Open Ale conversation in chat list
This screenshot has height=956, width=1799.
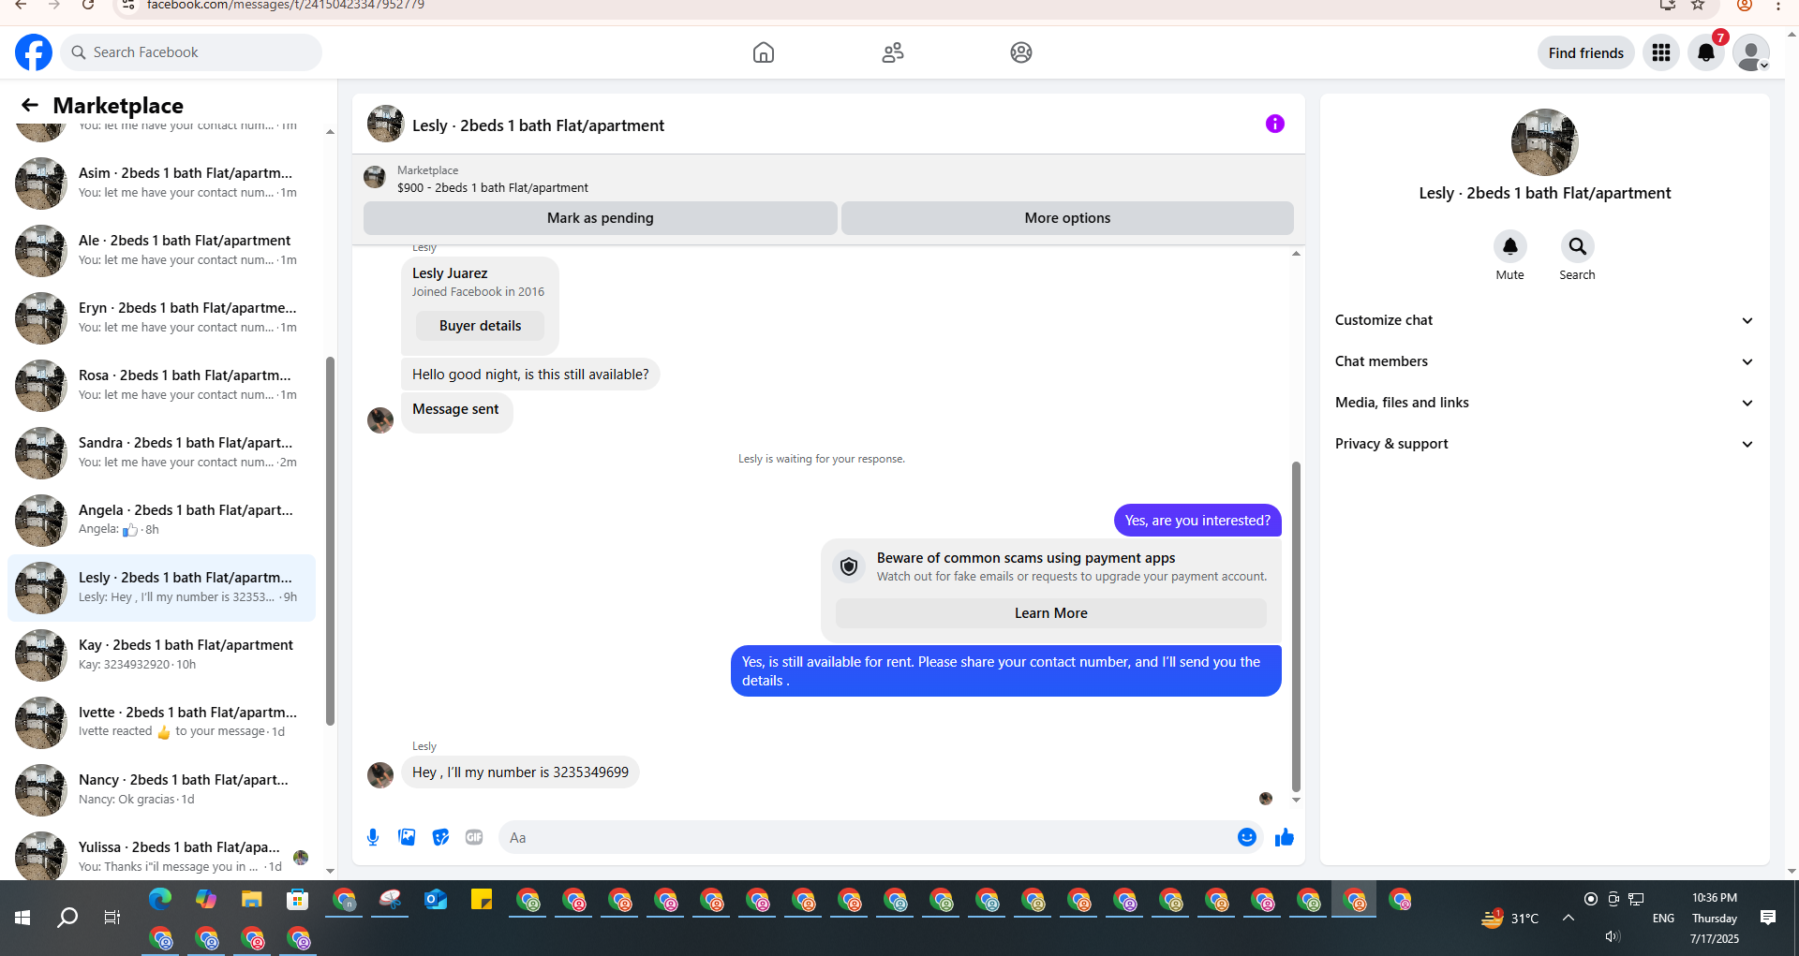click(x=161, y=250)
